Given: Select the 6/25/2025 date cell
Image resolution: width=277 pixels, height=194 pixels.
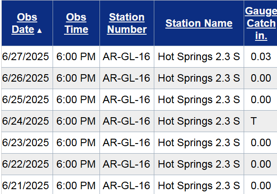Looking at the screenshot, I should 26,100.
